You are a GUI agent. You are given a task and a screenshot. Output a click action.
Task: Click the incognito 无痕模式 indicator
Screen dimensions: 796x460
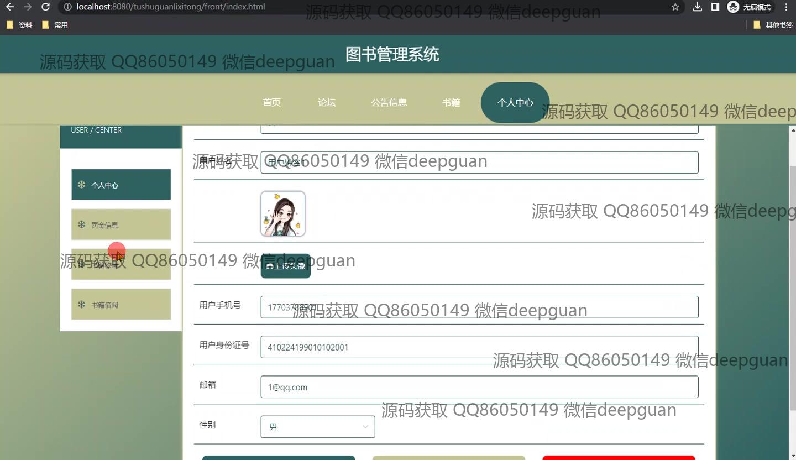pyautogui.click(x=749, y=7)
